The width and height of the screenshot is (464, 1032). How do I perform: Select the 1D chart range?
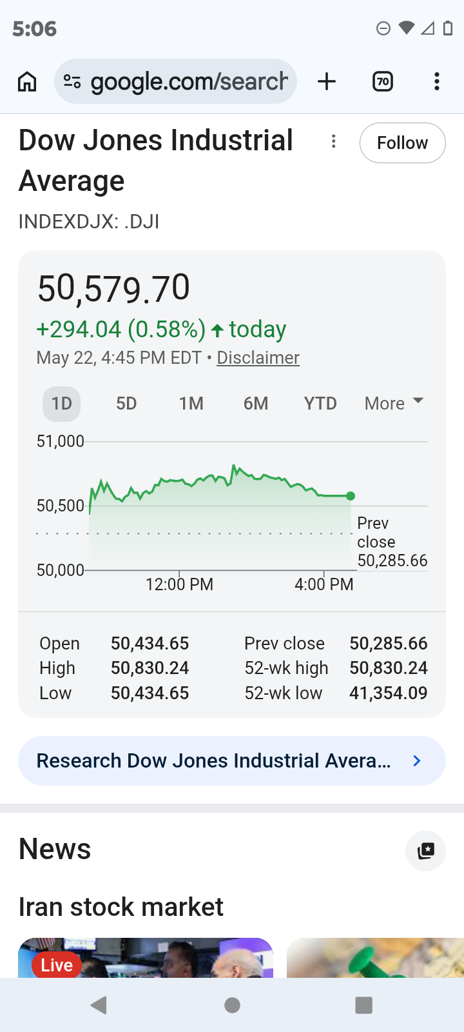click(x=62, y=404)
